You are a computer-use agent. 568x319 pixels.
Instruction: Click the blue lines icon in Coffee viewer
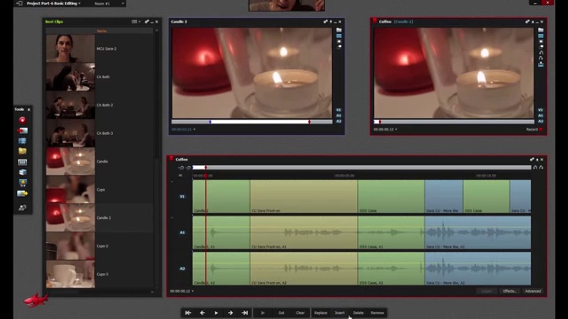tap(540, 36)
